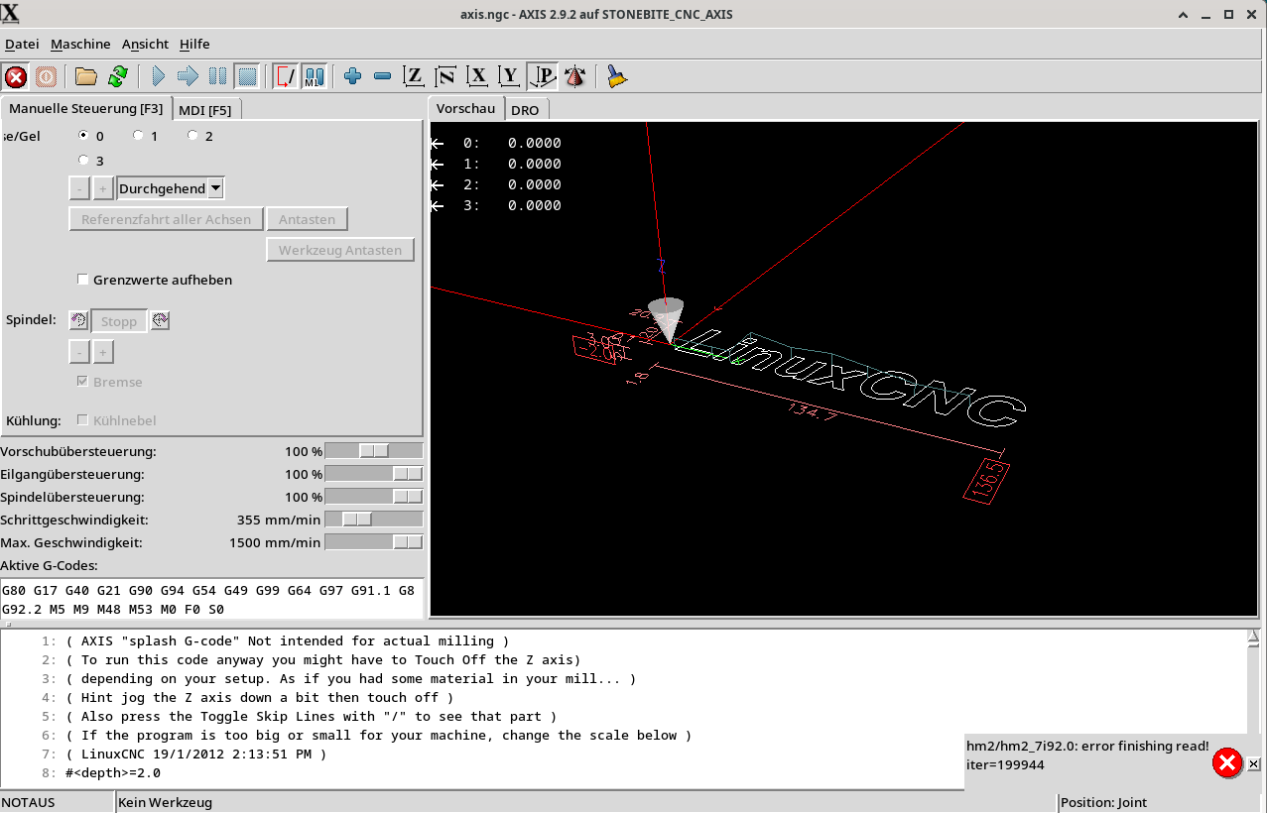Select G-code line 8 '#<depth>=2.0'
1267x813 pixels.
(x=113, y=773)
